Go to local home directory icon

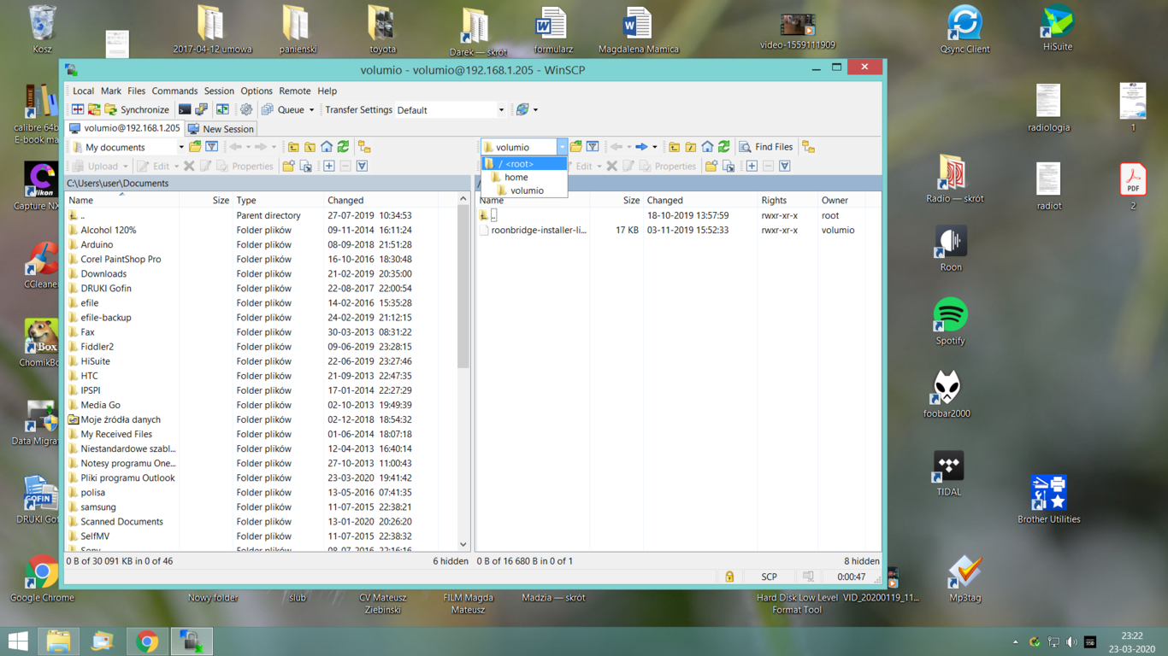coord(327,147)
